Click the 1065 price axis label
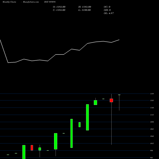Viewport: 159px width, 159px height. pyautogui.click(x=152, y=129)
